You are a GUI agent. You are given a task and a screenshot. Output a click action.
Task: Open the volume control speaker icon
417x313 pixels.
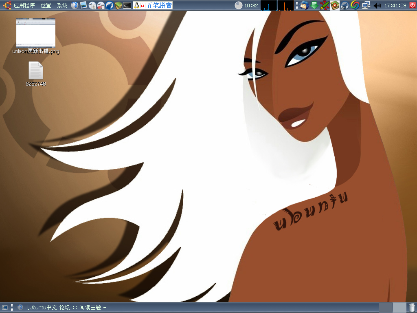point(377,5)
